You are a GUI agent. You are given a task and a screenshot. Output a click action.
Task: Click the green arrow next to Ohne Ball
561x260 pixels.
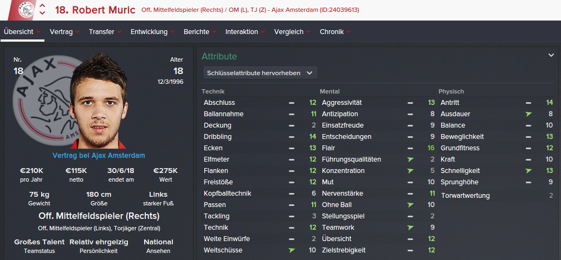pos(410,205)
